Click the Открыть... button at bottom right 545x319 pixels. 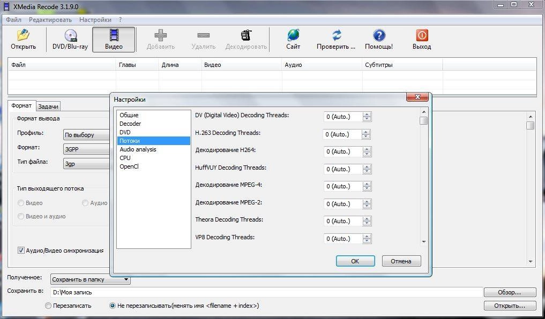pyautogui.click(x=510, y=306)
